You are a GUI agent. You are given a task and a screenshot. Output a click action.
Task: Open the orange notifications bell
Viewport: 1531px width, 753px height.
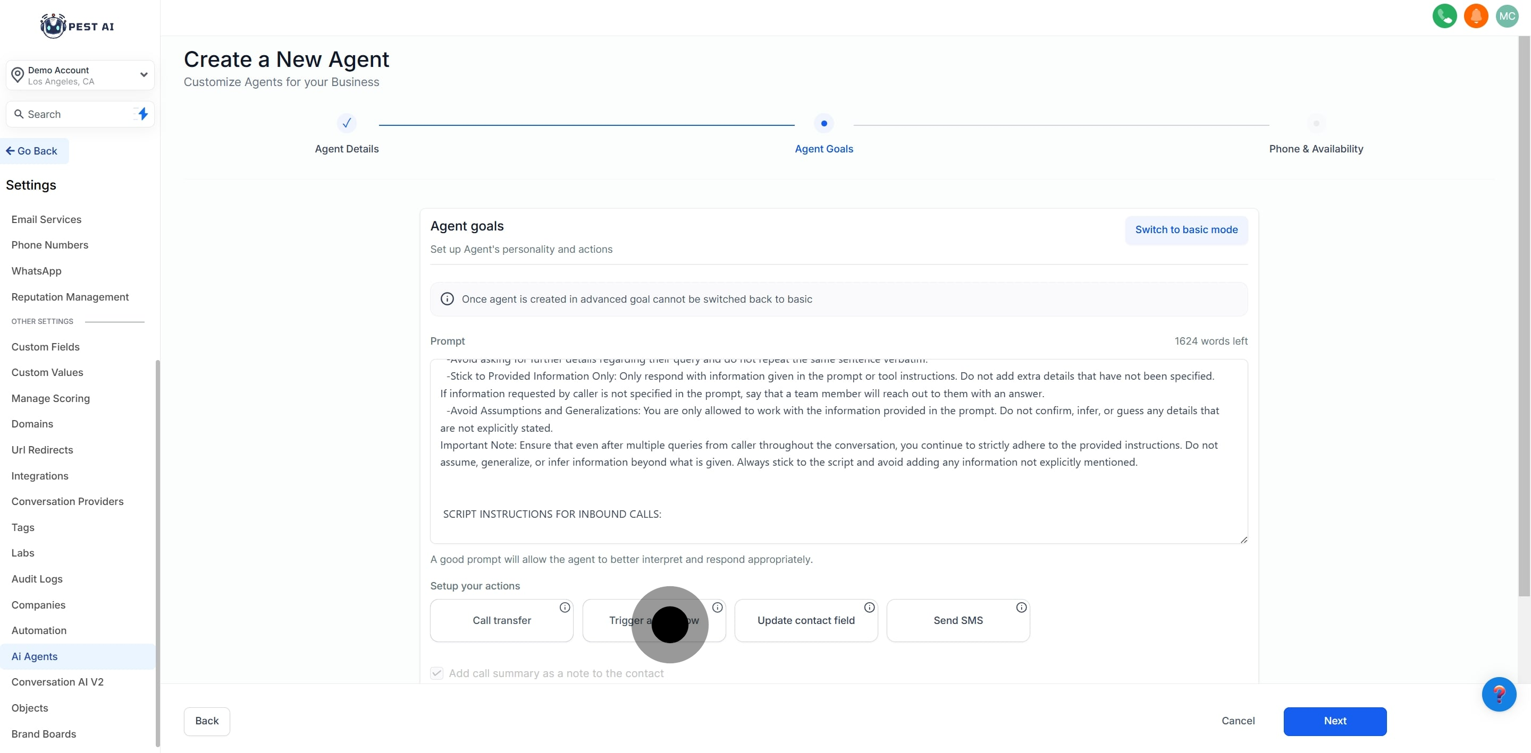coord(1475,16)
